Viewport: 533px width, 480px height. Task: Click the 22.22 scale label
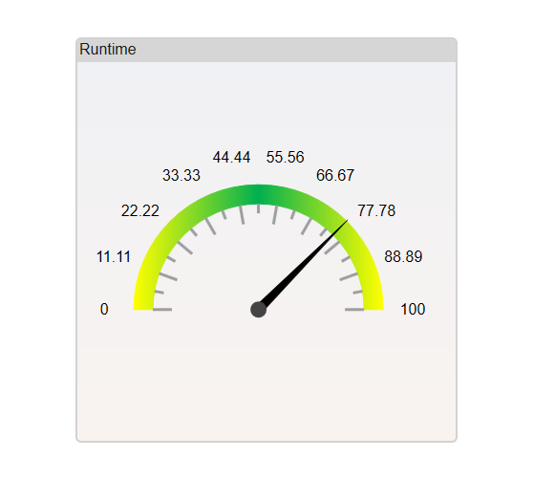point(140,211)
